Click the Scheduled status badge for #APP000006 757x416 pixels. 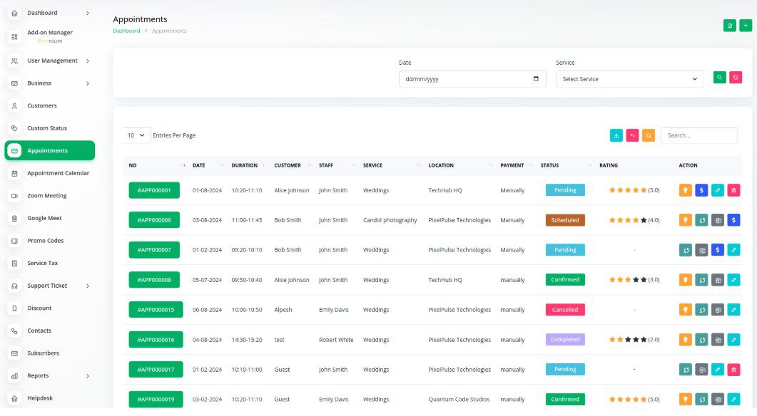(564, 220)
